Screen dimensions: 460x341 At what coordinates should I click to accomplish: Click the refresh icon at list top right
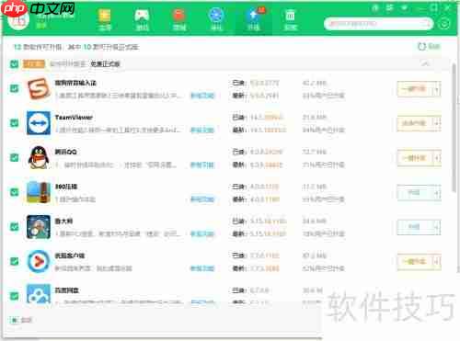tap(422, 47)
